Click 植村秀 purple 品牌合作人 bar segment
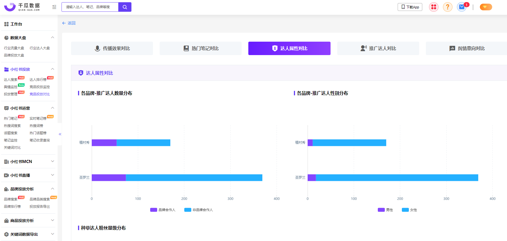This screenshot has width=507, height=241. point(104,143)
